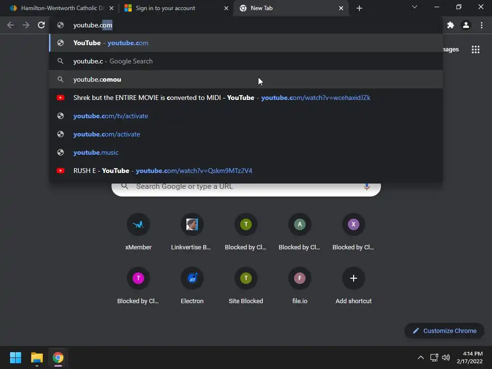
Task: Open the volume control in tray
Action: (445, 357)
